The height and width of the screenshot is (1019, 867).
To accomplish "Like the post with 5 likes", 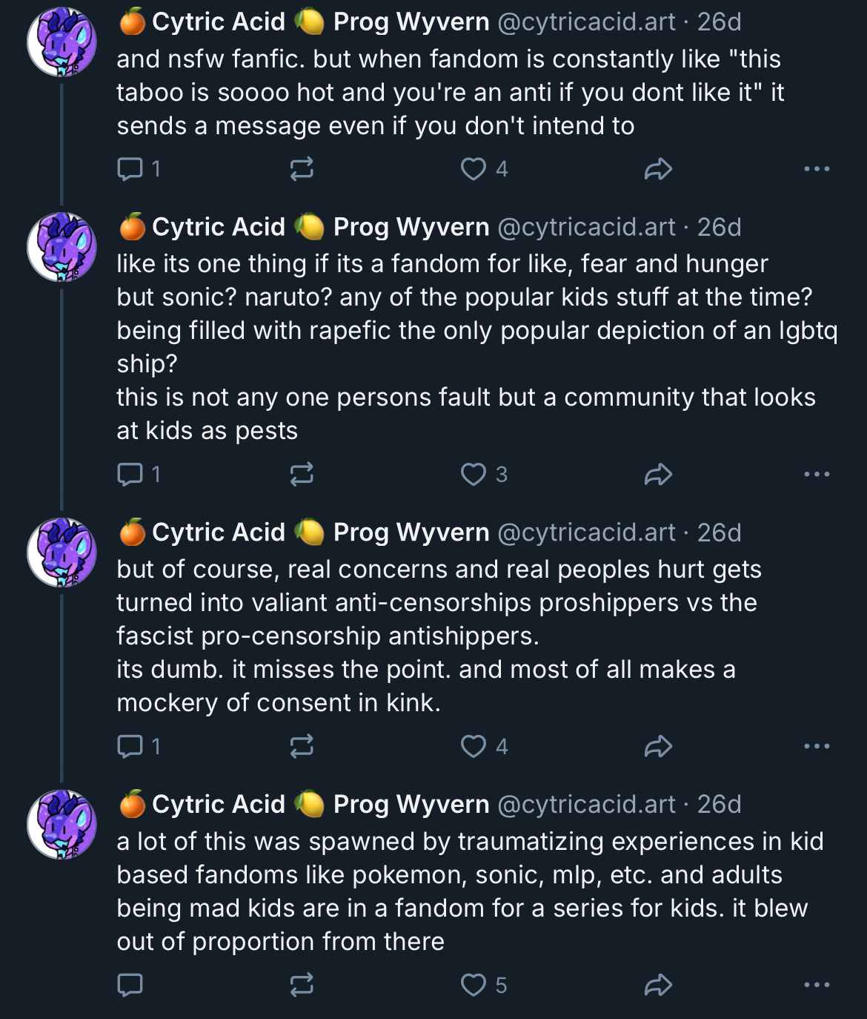I will 474,985.
